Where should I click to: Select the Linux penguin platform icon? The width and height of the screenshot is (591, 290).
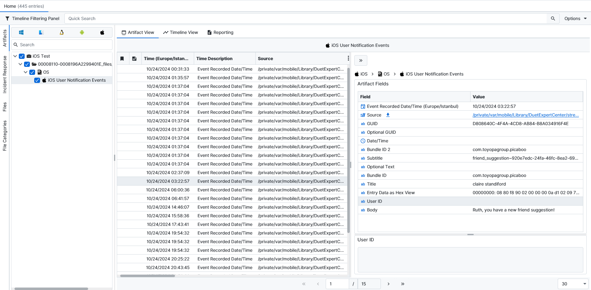(62, 32)
